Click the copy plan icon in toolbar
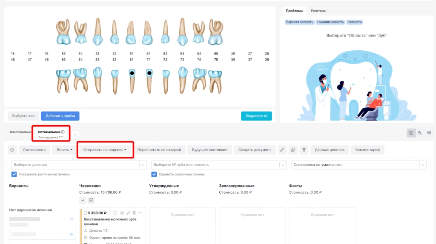 (293, 150)
